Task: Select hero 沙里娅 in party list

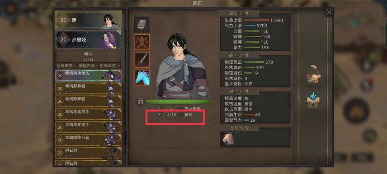Action: click(89, 39)
